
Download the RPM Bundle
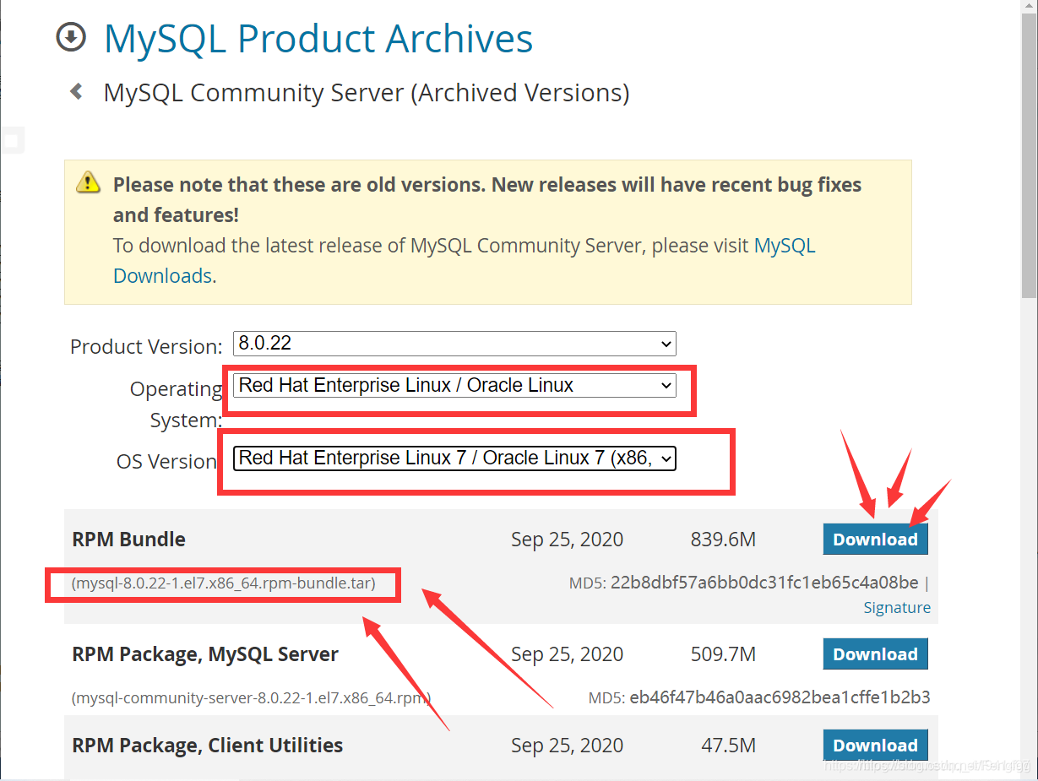coord(875,539)
